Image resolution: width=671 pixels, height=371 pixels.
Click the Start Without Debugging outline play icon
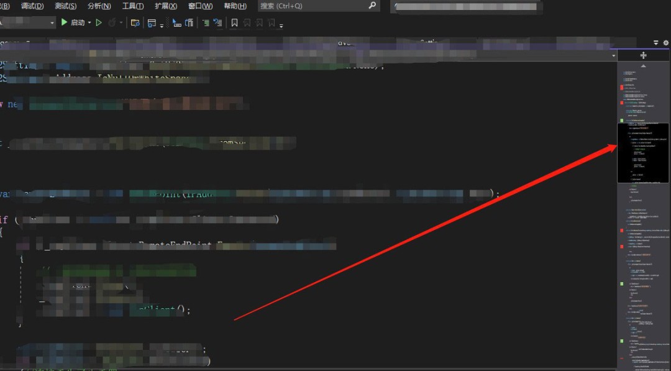click(98, 22)
